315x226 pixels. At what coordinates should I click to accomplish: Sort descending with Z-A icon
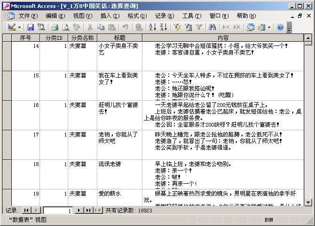[x=164, y=27]
